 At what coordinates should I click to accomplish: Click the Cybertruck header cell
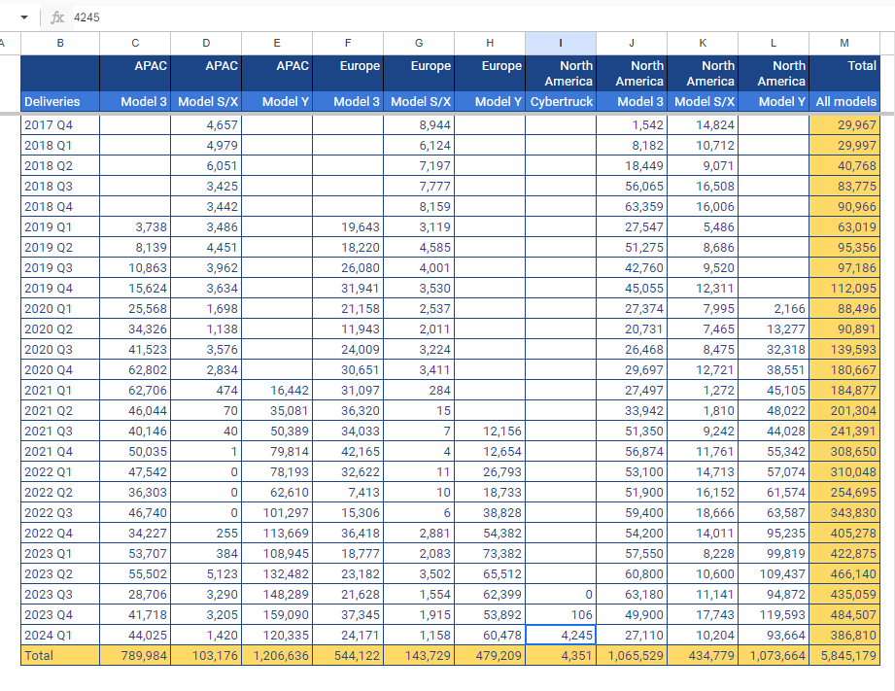coord(561,102)
